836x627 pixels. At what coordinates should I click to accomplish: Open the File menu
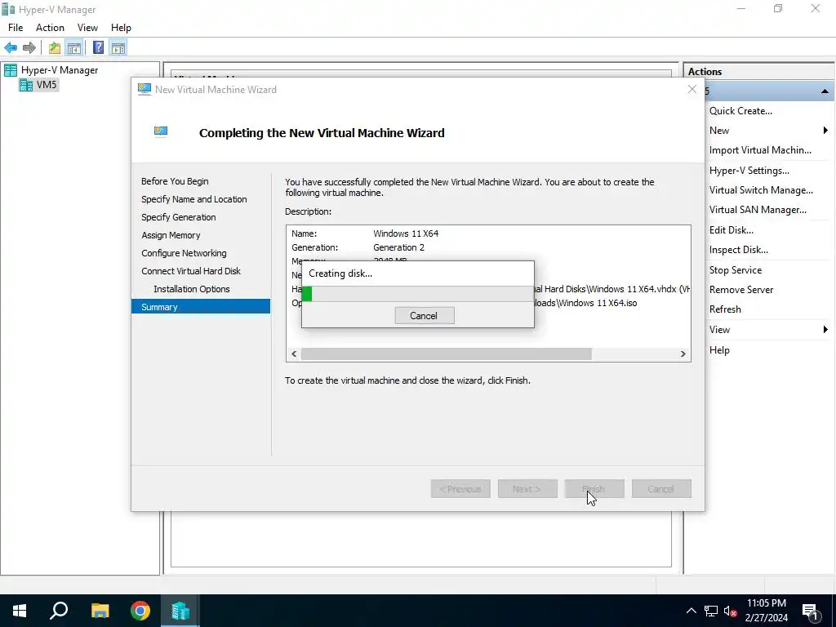[16, 28]
